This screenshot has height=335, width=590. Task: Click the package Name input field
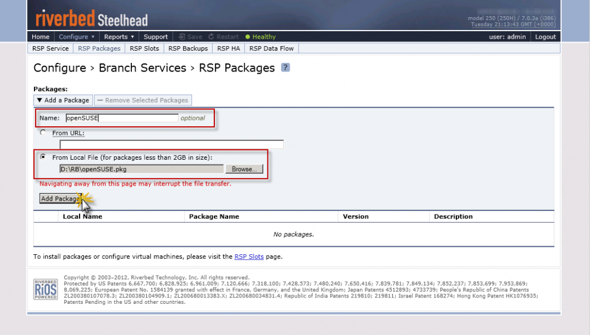coord(122,118)
